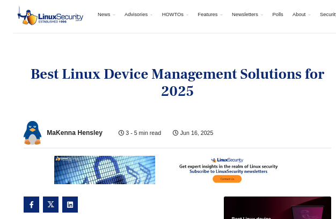This screenshot has height=219, width=336.
Task: Click the LinuxSecurity logo in the newsletter banner
Action: click(227, 160)
